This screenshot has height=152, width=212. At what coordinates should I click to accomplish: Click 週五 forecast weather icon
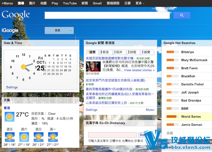pyautogui.click(x=10, y=137)
